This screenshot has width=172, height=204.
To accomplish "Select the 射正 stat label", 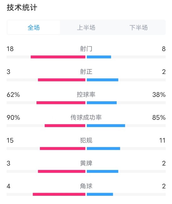I will click(x=86, y=72).
